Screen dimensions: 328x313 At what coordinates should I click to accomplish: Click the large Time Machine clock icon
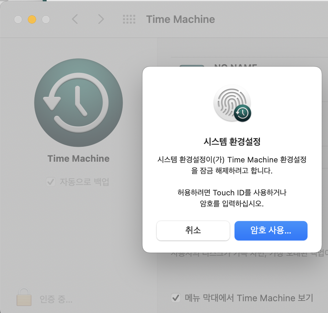point(79,103)
